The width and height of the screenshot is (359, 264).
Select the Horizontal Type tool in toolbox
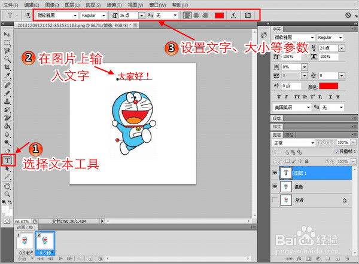[8, 160]
